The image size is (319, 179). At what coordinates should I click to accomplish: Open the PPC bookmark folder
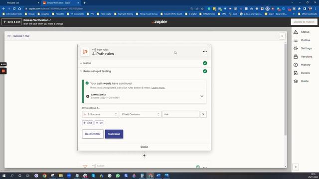coord(91,14)
